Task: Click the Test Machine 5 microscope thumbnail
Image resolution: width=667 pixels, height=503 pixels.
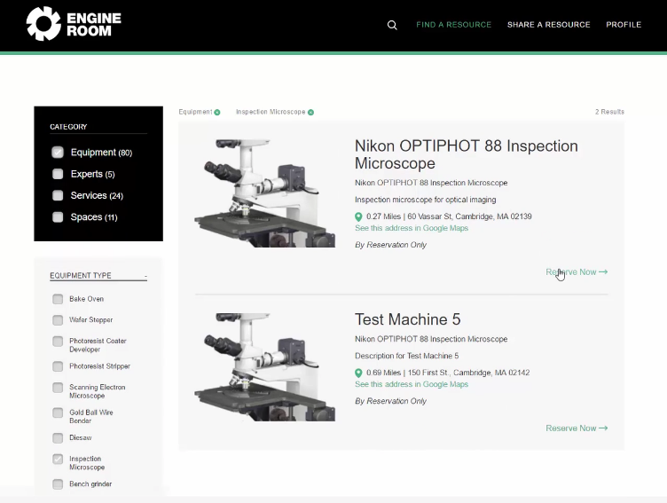Action: (x=264, y=367)
